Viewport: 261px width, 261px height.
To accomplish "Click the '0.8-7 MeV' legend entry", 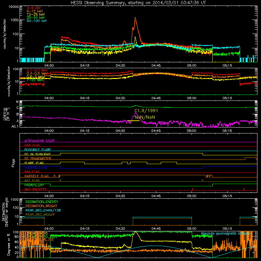I will pyautogui.click(x=36, y=77).
